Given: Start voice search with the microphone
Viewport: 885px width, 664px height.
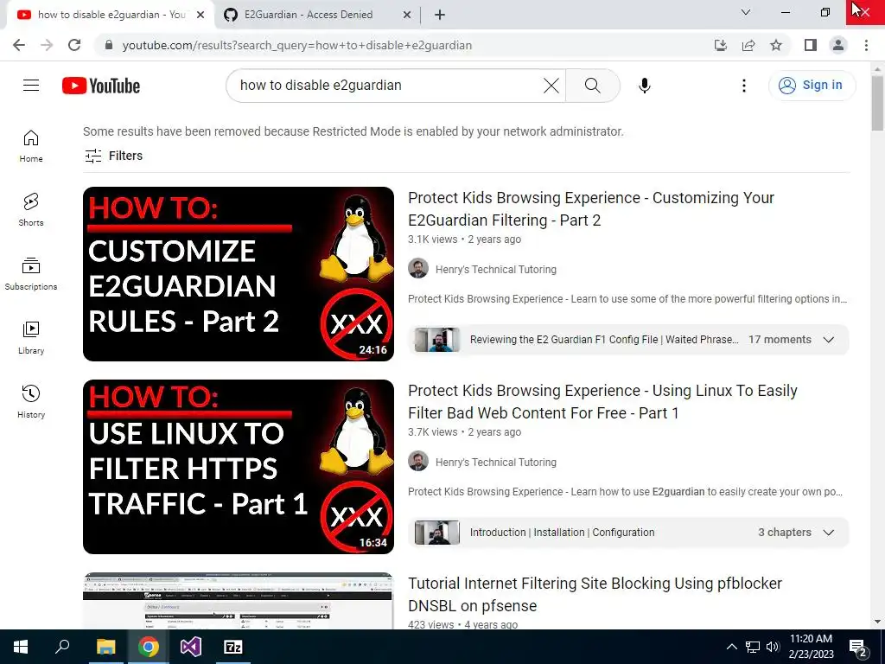Looking at the screenshot, I should click(645, 86).
